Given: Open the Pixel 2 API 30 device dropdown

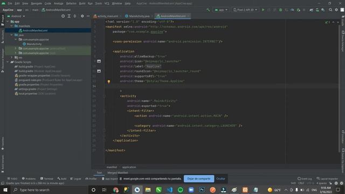Looking at the screenshot, I should pyautogui.click(x=245, y=10).
